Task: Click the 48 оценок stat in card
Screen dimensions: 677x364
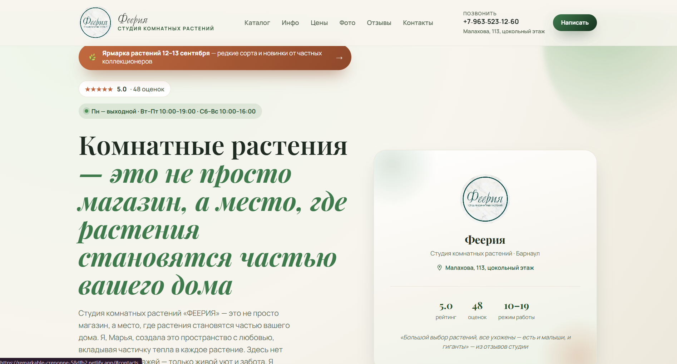Action: click(x=477, y=311)
